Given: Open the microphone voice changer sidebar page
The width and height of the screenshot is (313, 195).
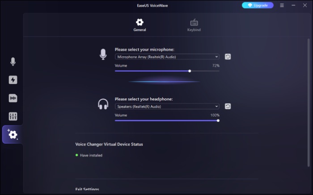Looking at the screenshot, I should click(x=13, y=62).
